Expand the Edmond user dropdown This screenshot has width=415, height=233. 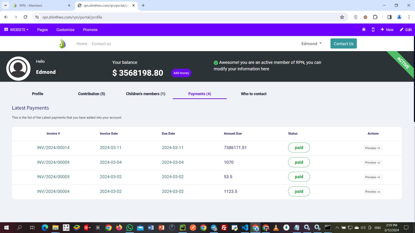(312, 44)
